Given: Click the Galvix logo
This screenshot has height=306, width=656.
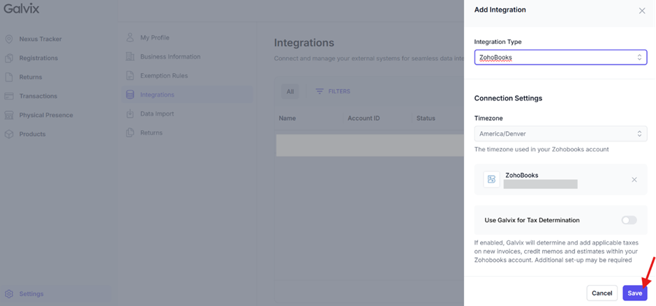Looking at the screenshot, I should [22, 8].
